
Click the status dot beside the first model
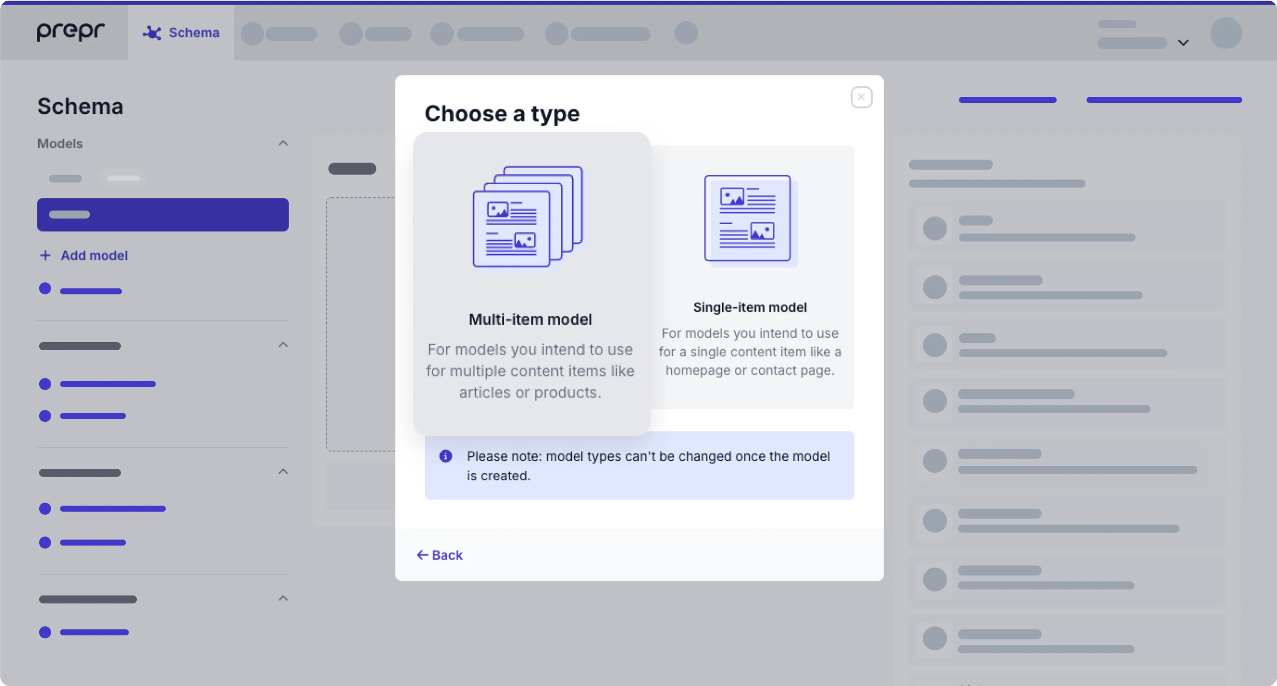[45, 288]
